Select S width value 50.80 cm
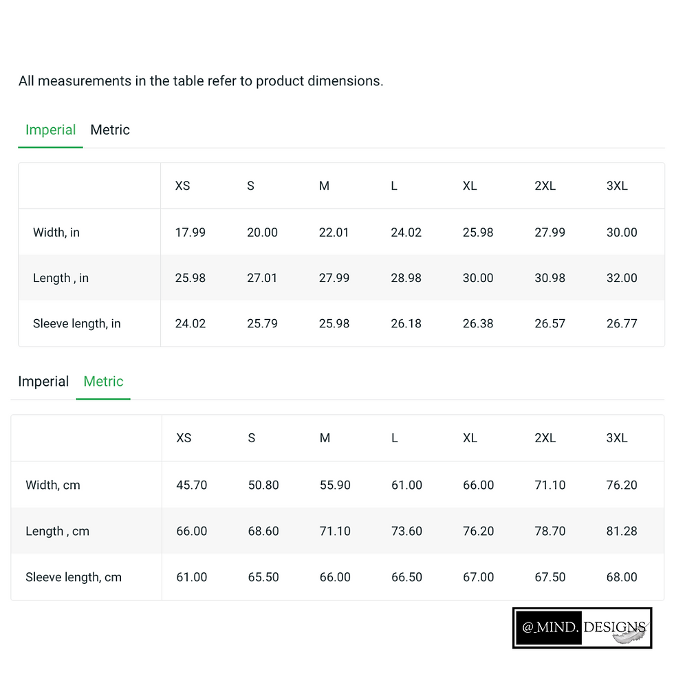 point(263,486)
